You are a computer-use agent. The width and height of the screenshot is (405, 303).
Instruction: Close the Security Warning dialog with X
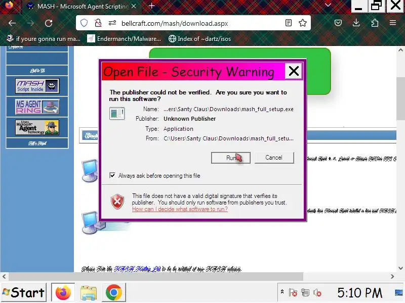pyautogui.click(x=294, y=71)
